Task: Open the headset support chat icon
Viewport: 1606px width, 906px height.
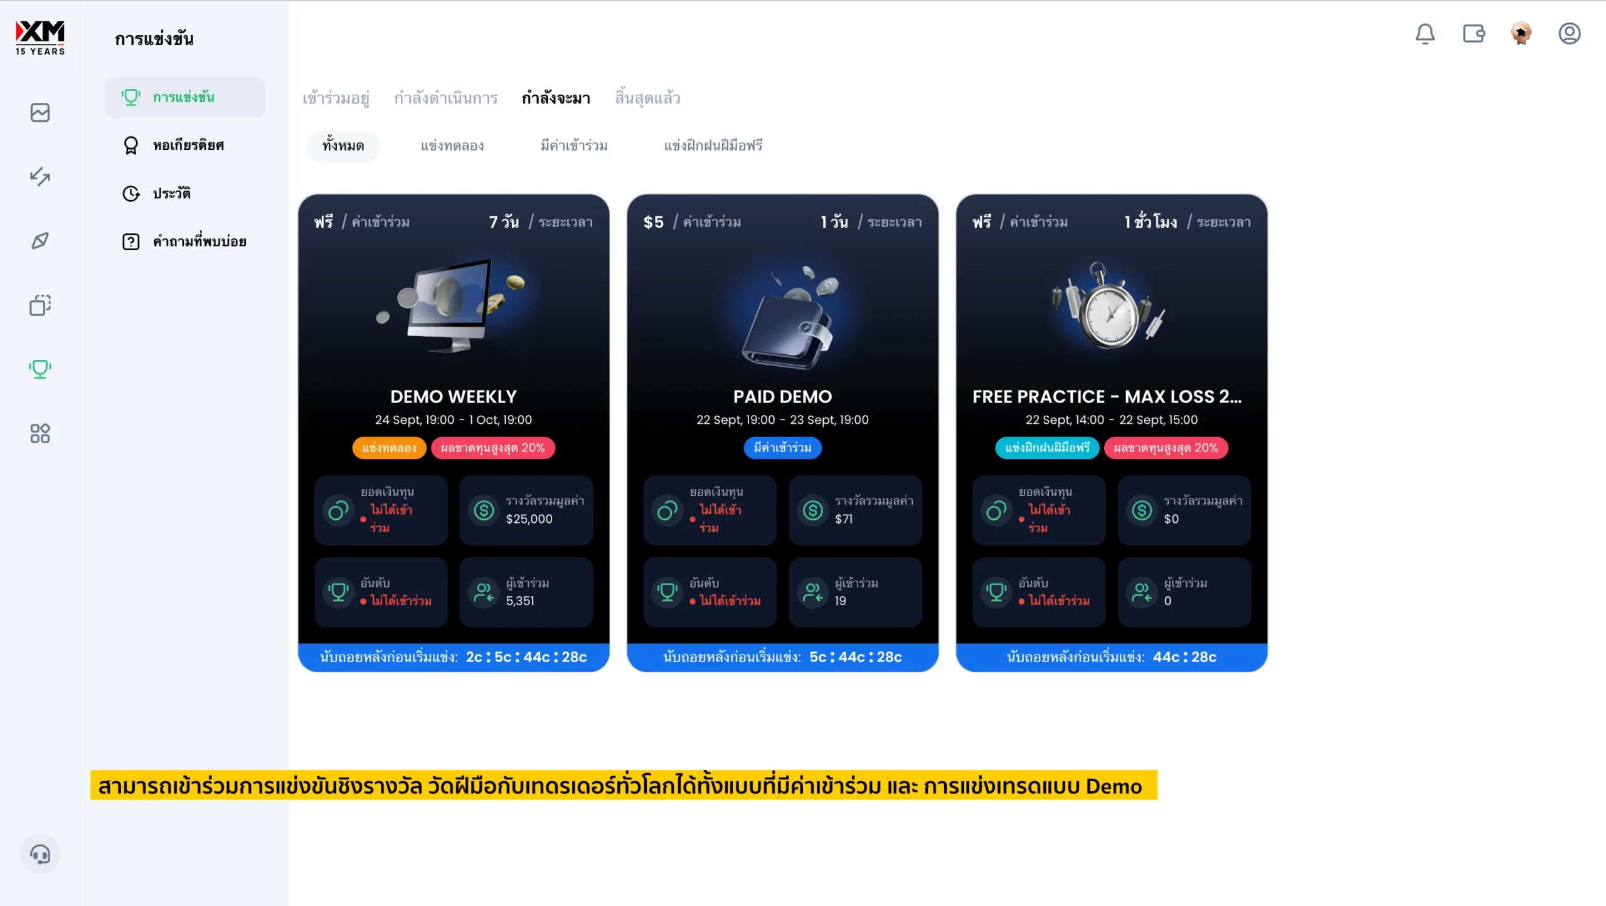Action: (x=40, y=854)
